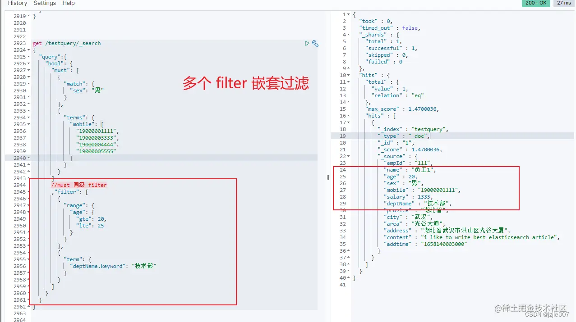Open the Settings menu

pyautogui.click(x=45, y=3)
